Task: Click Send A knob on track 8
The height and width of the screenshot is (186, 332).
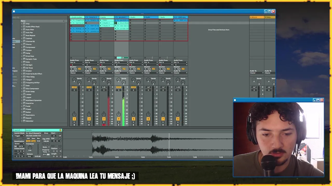Action: (178, 80)
